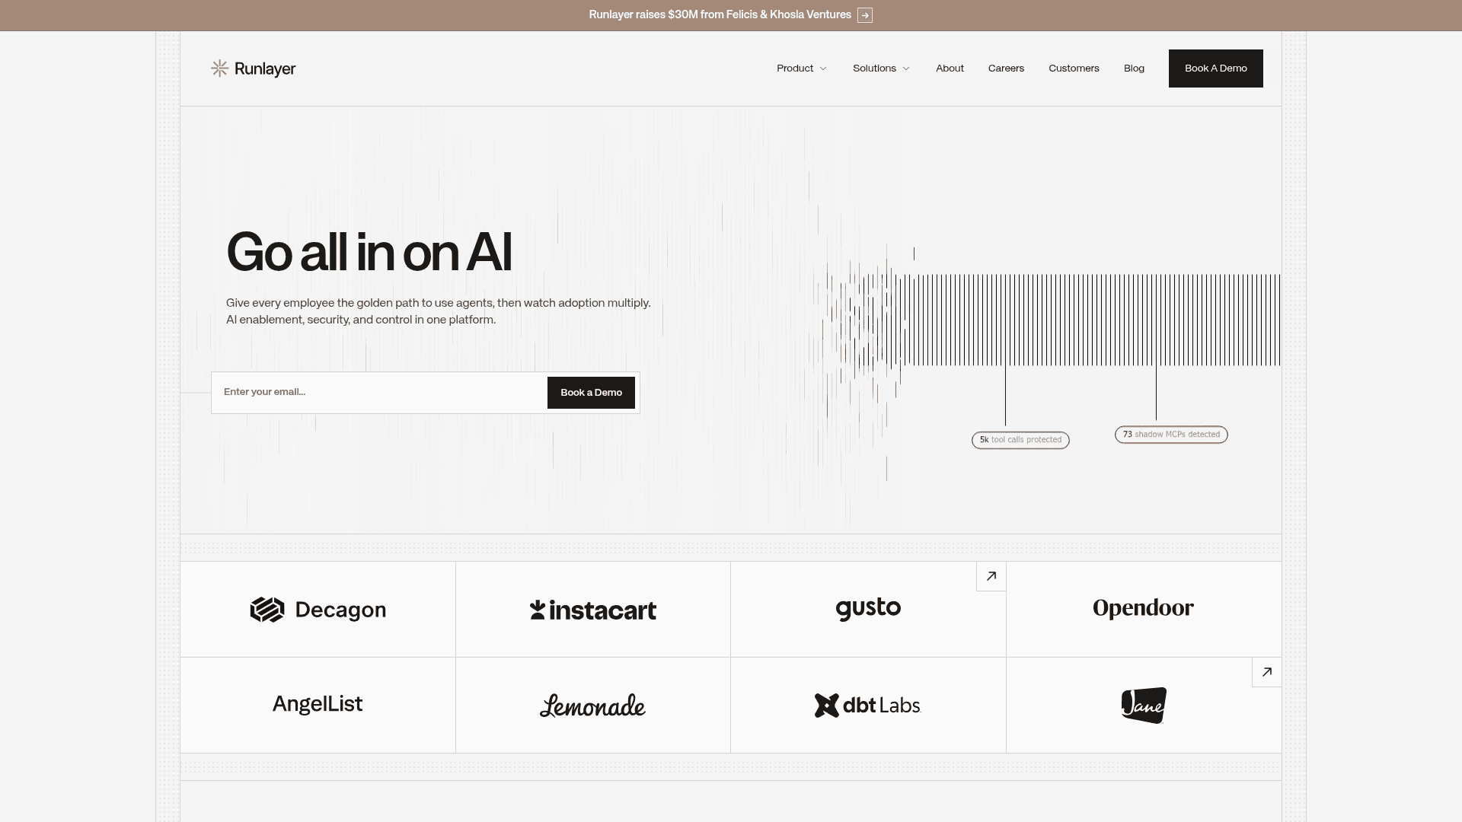Image resolution: width=1462 pixels, height=822 pixels.
Task: Click the arrow icon in Gusto card
Action: tap(991, 576)
